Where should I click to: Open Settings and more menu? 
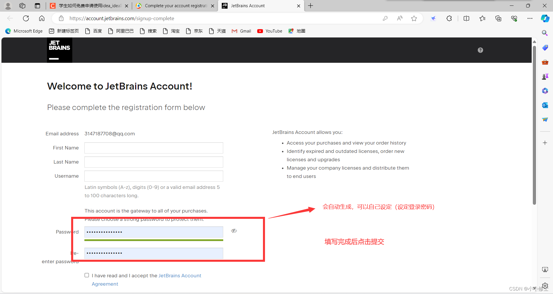click(530, 18)
